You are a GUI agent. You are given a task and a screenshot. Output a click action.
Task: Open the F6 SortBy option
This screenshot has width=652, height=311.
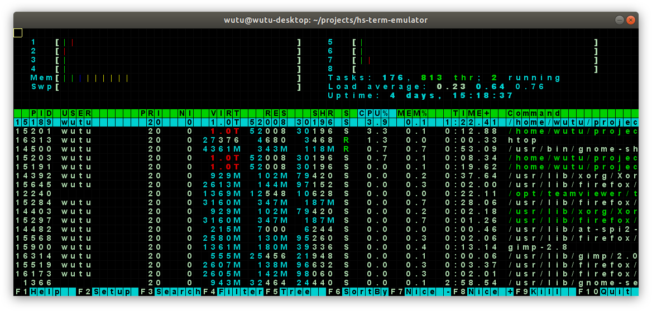click(358, 291)
